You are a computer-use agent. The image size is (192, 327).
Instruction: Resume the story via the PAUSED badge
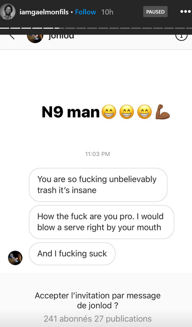tap(155, 12)
